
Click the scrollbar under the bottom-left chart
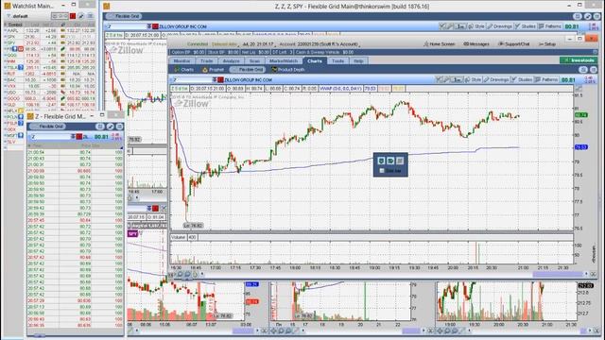tap(243, 331)
